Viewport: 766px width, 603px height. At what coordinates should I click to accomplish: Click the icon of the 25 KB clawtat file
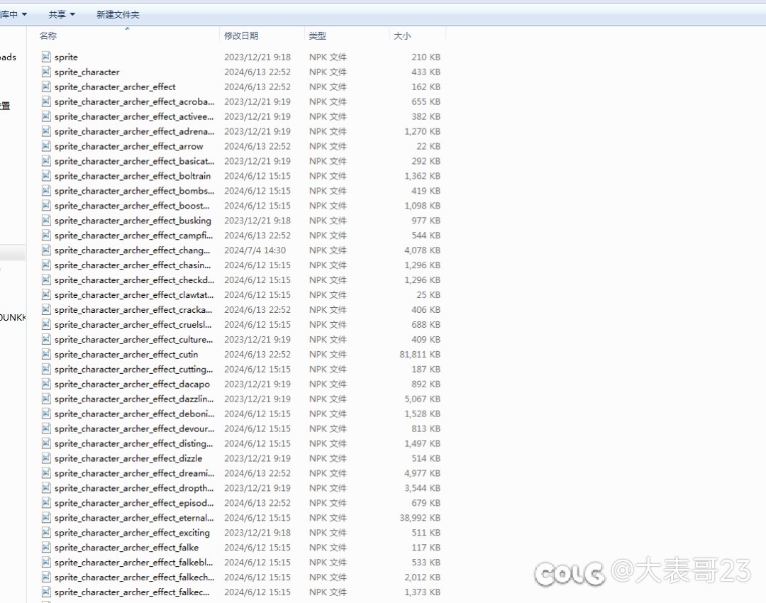coord(46,294)
